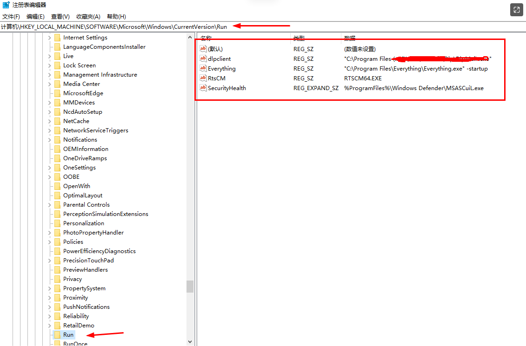Click the ab icon beside the Everything value
Viewport: 526px width, 346px height.
click(203, 68)
